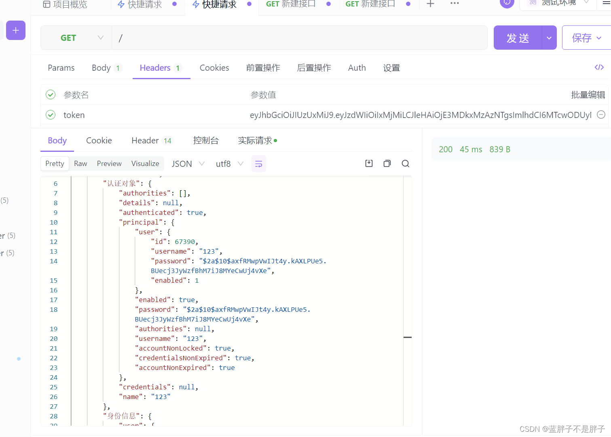Open the Params tab

(x=61, y=67)
